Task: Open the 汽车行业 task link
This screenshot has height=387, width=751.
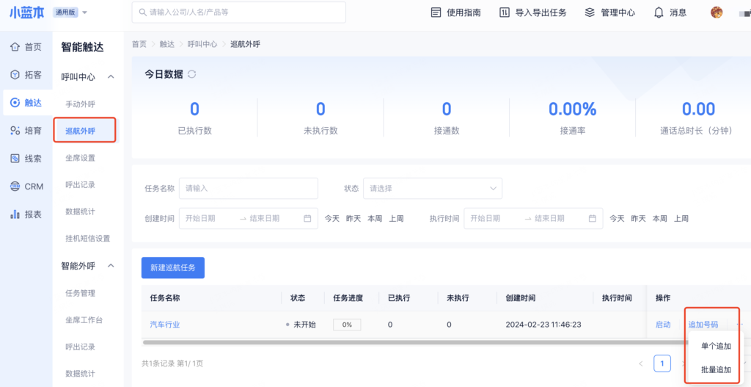Action: (164, 325)
